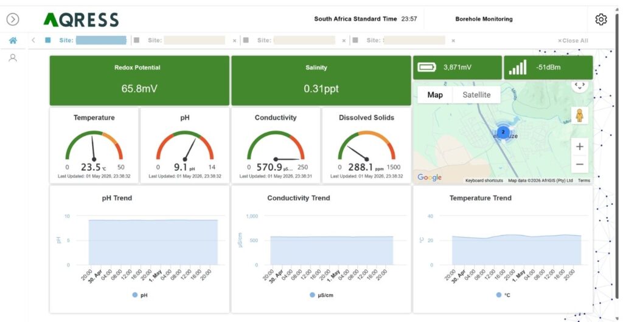
Task: Click the Borehole Monitoring header label
Action: click(484, 19)
